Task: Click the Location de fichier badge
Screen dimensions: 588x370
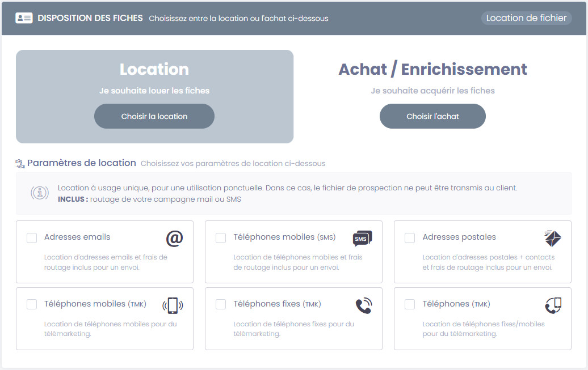Action: click(526, 18)
